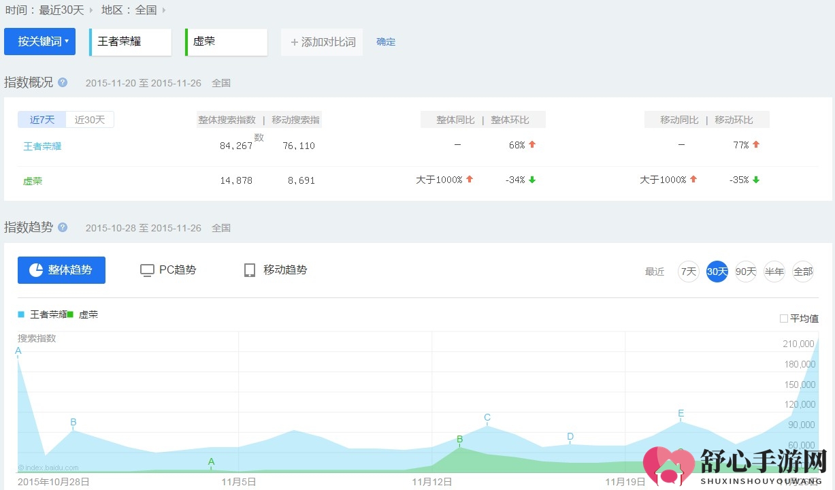This screenshot has height=490, width=835.
Task: Click the value 14,878
Action: pyautogui.click(x=236, y=180)
